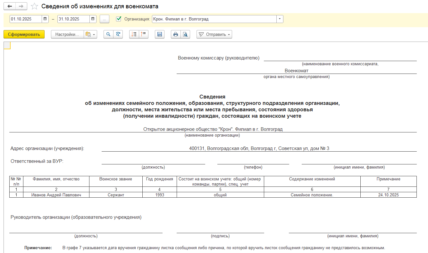The width and height of the screenshot is (428, 253).
Task: Select the Сержант rank cell
Action: [116, 195]
